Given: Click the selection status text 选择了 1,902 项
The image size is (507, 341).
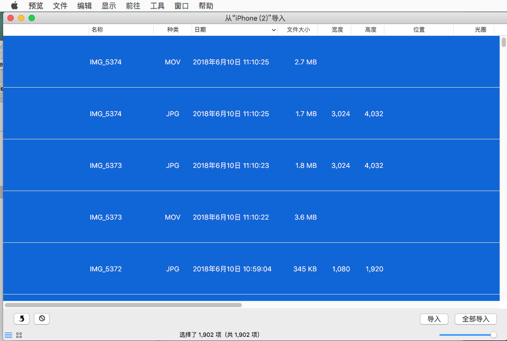Looking at the screenshot, I should [201, 335].
